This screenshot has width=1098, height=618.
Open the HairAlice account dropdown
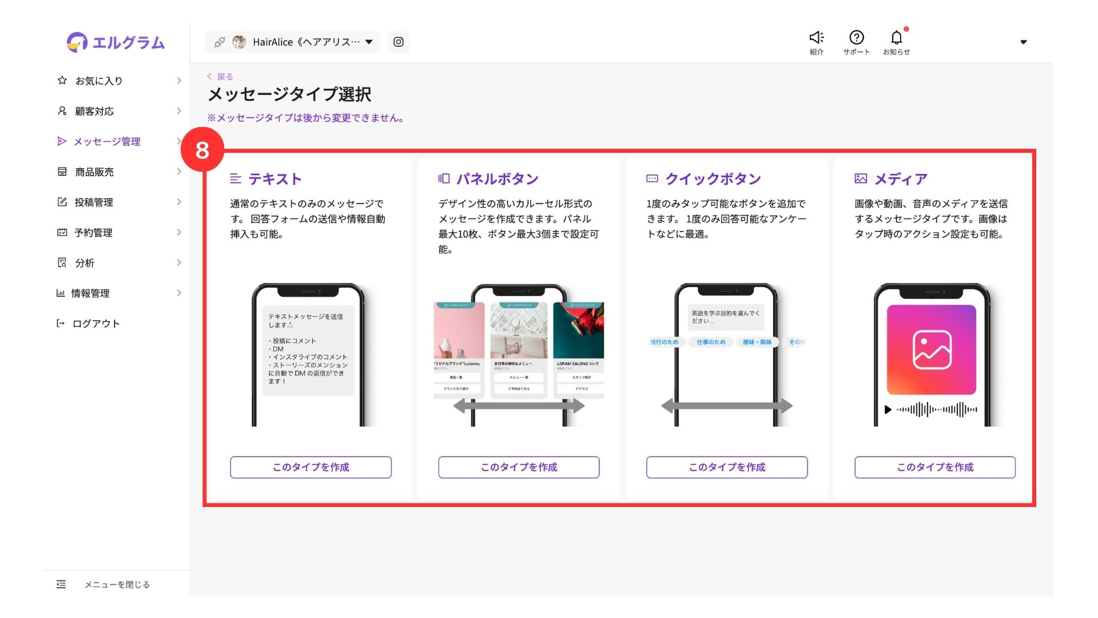303,42
